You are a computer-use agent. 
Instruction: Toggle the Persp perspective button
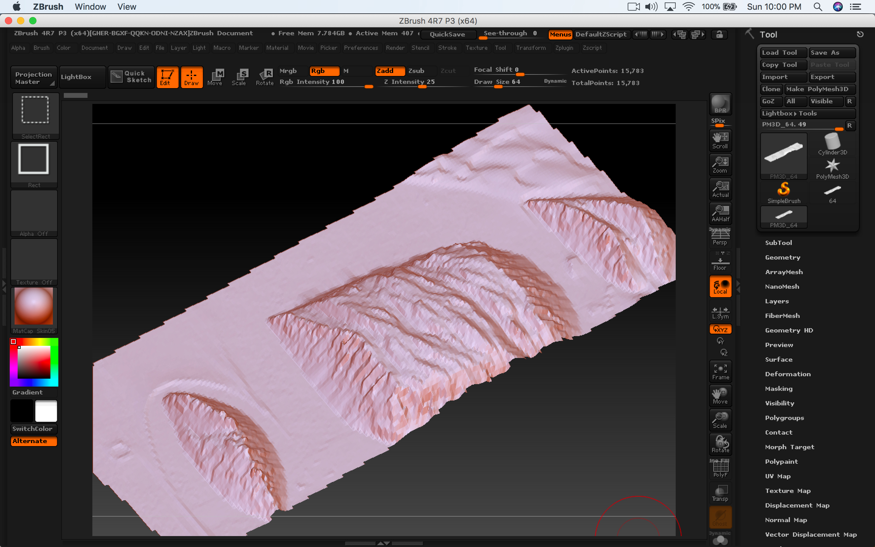pos(720,238)
